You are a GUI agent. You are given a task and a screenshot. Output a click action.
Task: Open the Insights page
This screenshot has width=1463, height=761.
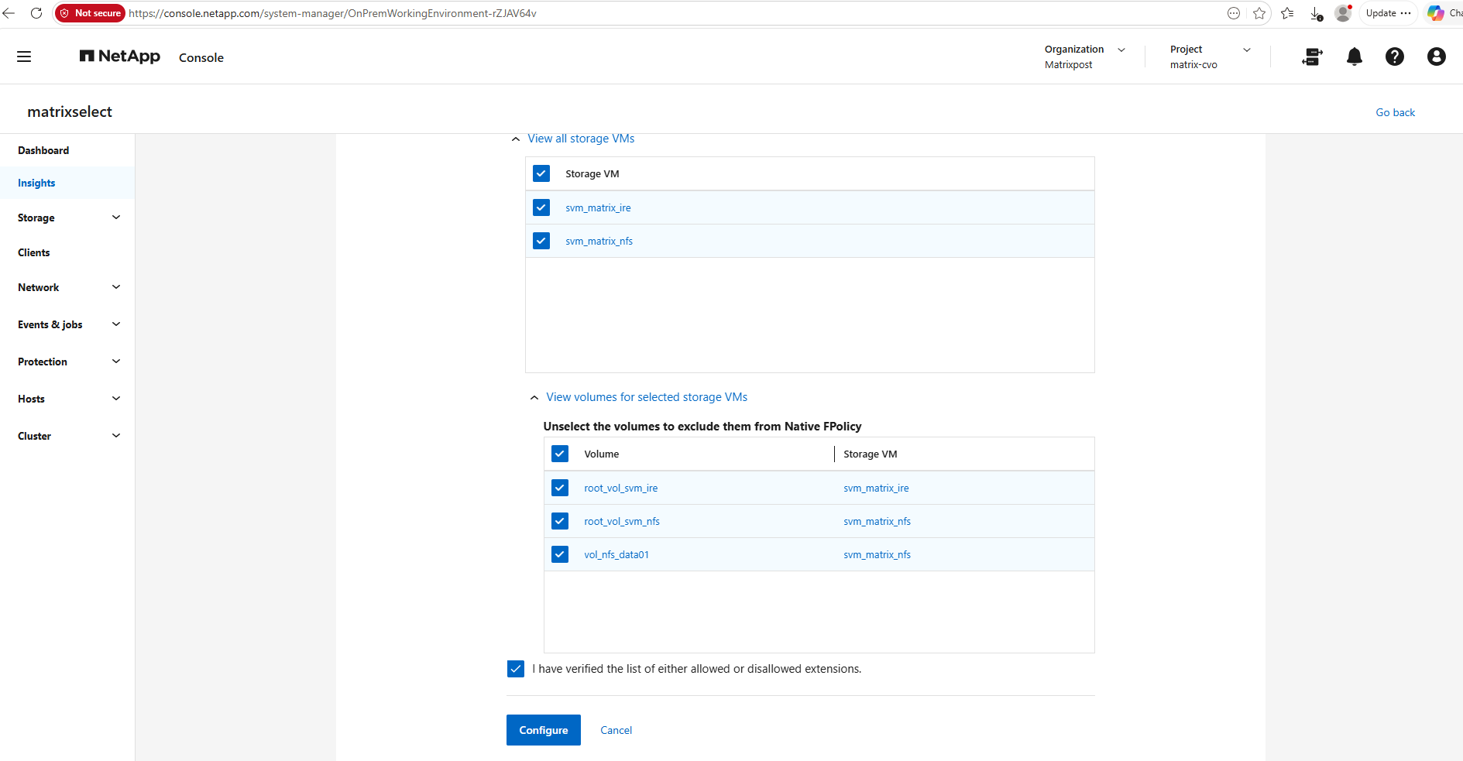[36, 183]
